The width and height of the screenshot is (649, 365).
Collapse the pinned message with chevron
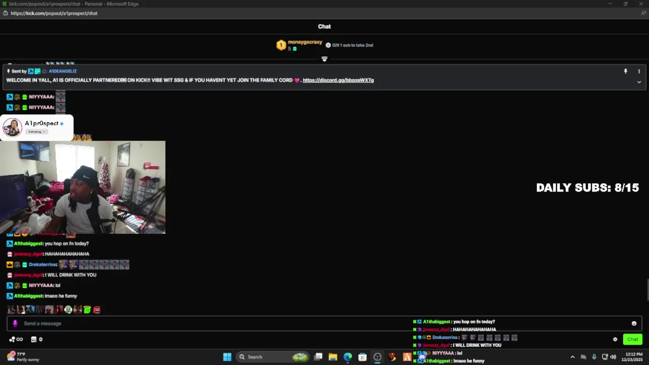pyautogui.click(x=639, y=82)
